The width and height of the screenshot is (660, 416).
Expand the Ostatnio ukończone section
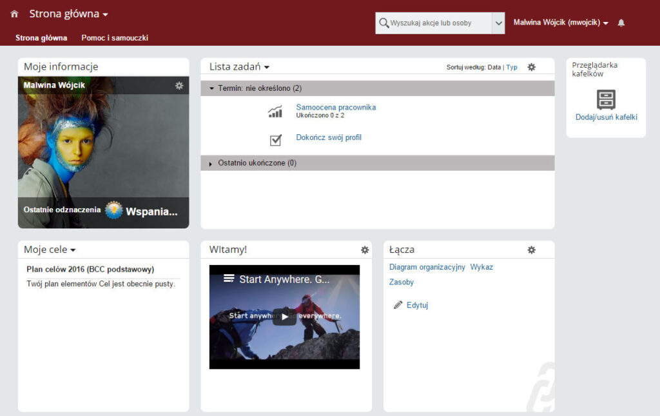tap(211, 164)
